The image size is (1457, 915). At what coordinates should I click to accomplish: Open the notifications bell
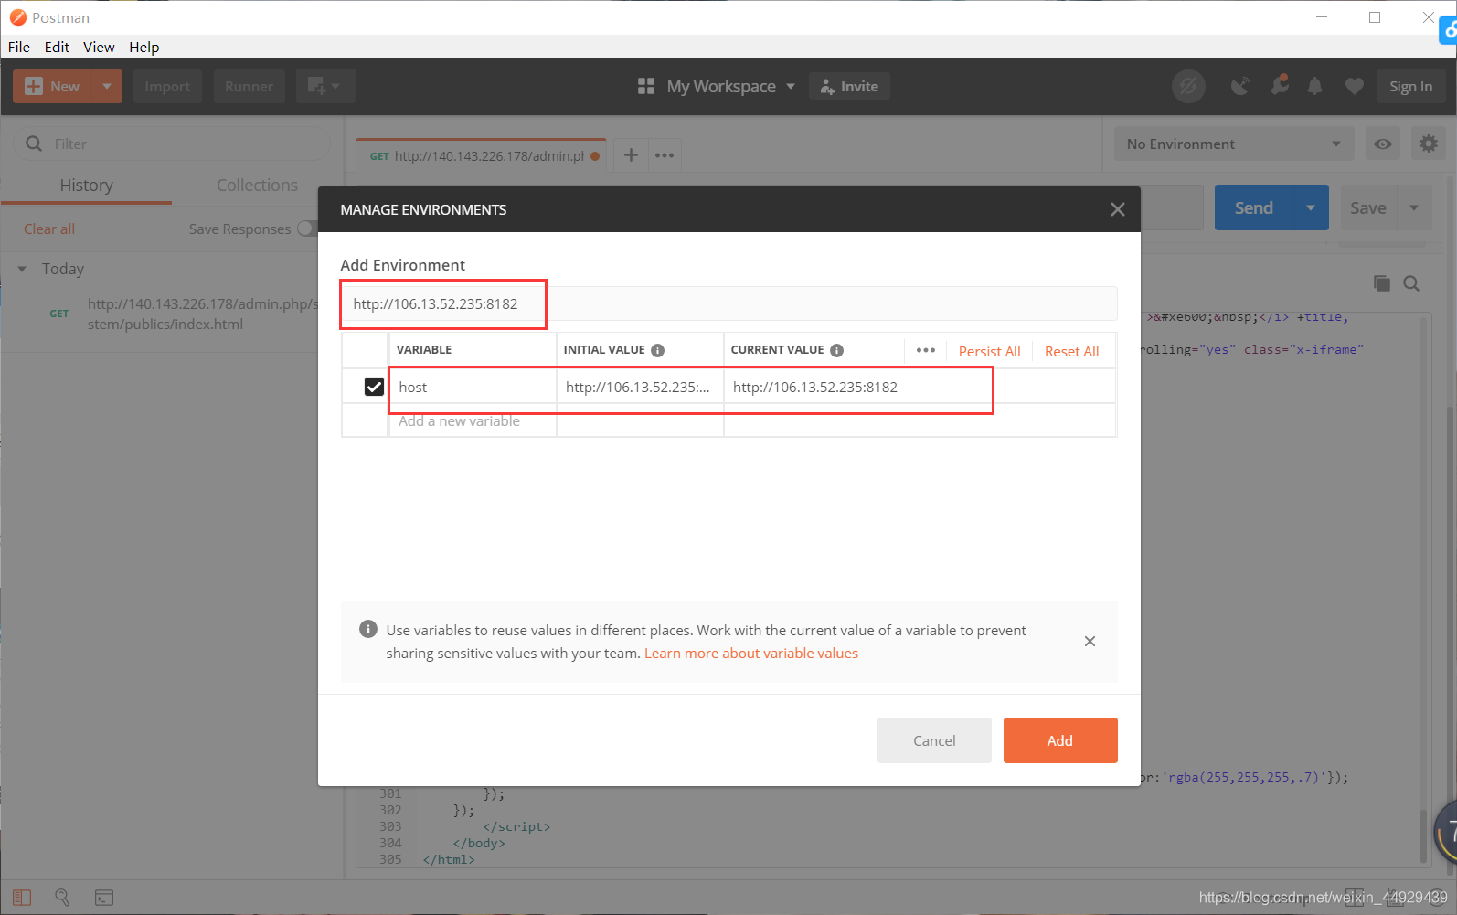tap(1314, 86)
